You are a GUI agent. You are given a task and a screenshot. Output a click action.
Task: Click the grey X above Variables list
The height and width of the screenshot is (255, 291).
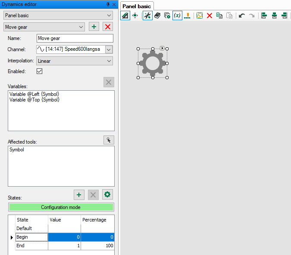(109, 82)
